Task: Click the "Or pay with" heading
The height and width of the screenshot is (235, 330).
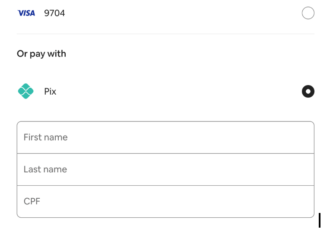Action: pos(41,54)
